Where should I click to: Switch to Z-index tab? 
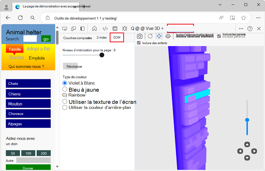(x=102, y=38)
